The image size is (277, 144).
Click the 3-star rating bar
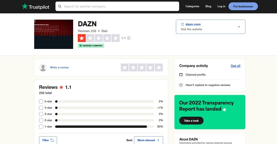click(104, 114)
